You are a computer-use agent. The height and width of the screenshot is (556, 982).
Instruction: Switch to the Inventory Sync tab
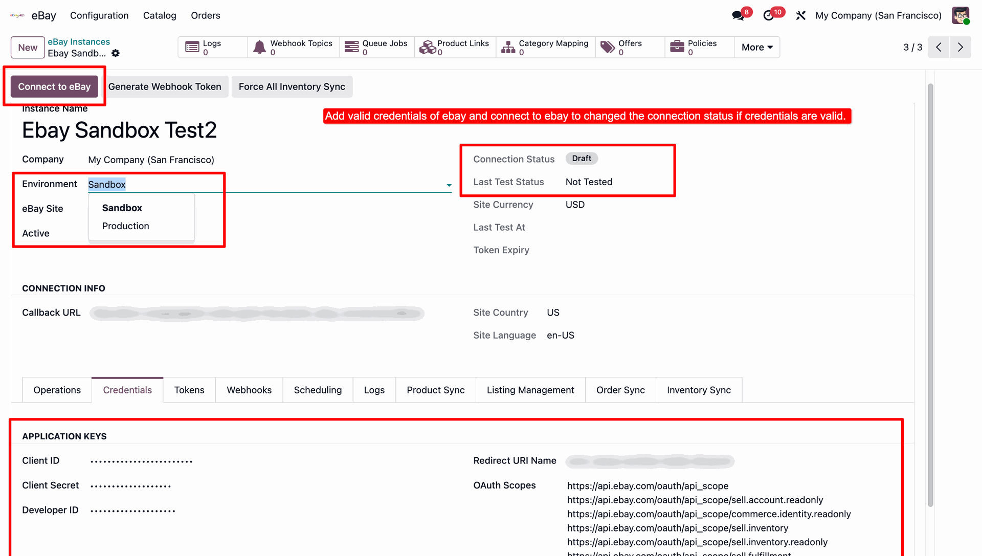[699, 390]
